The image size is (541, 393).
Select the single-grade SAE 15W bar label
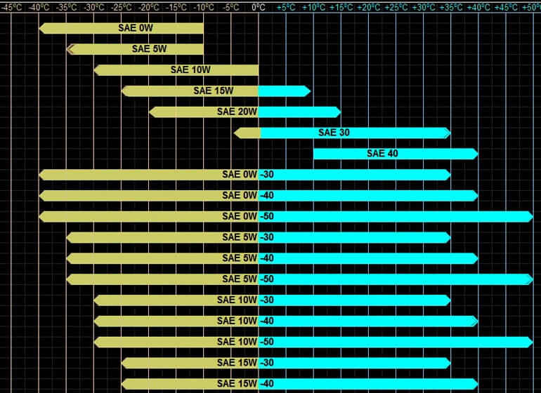point(213,91)
